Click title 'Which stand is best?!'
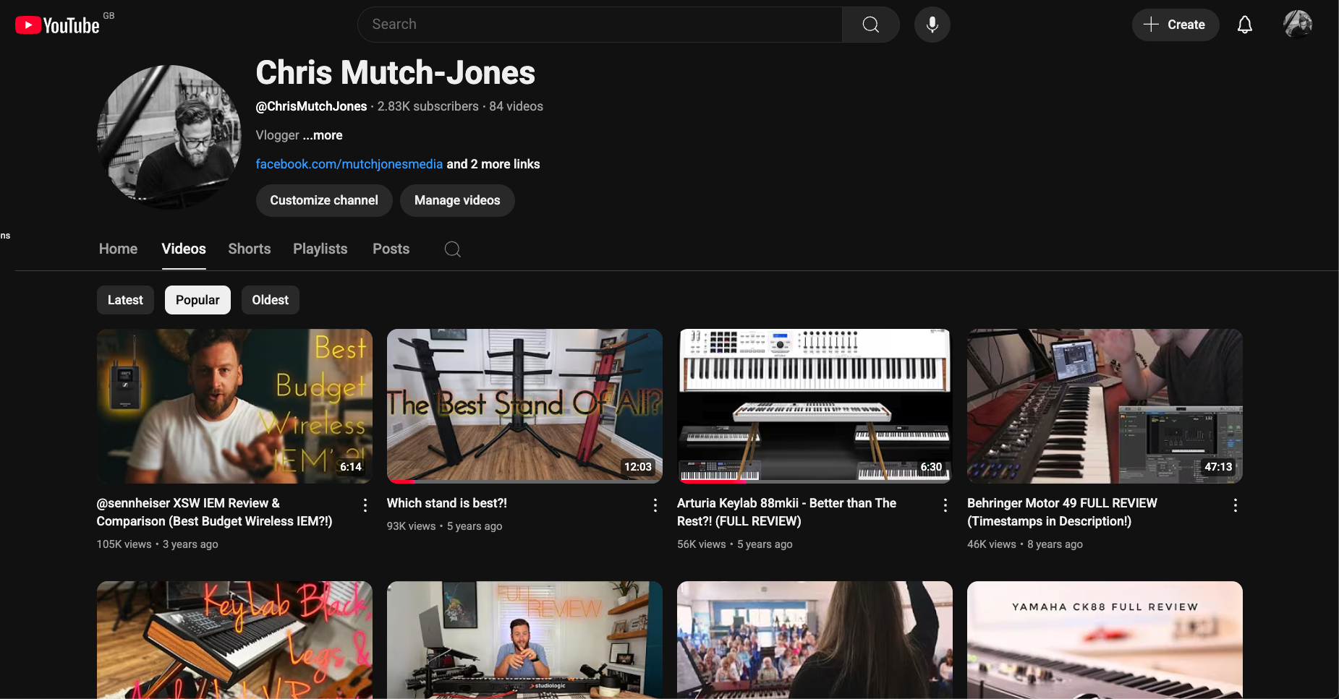The height and width of the screenshot is (699, 1339). point(447,503)
